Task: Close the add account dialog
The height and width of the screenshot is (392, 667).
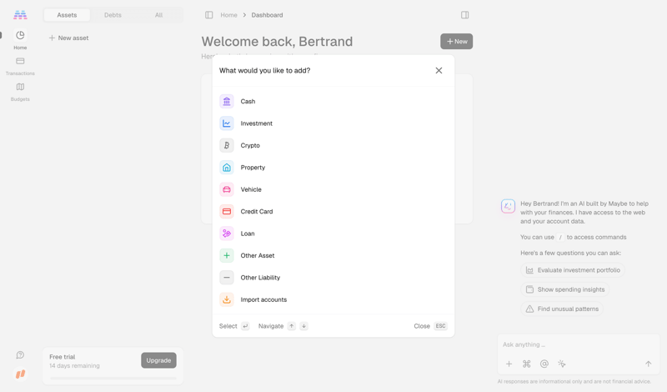Action: pos(439,70)
